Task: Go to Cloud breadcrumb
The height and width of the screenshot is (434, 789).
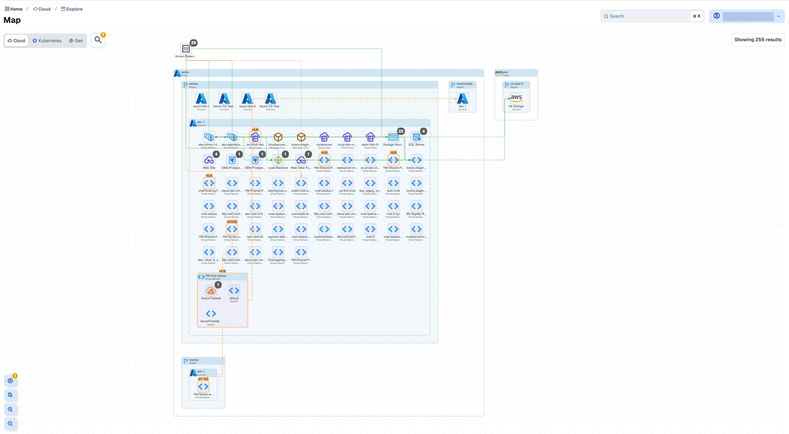Action: pos(42,9)
